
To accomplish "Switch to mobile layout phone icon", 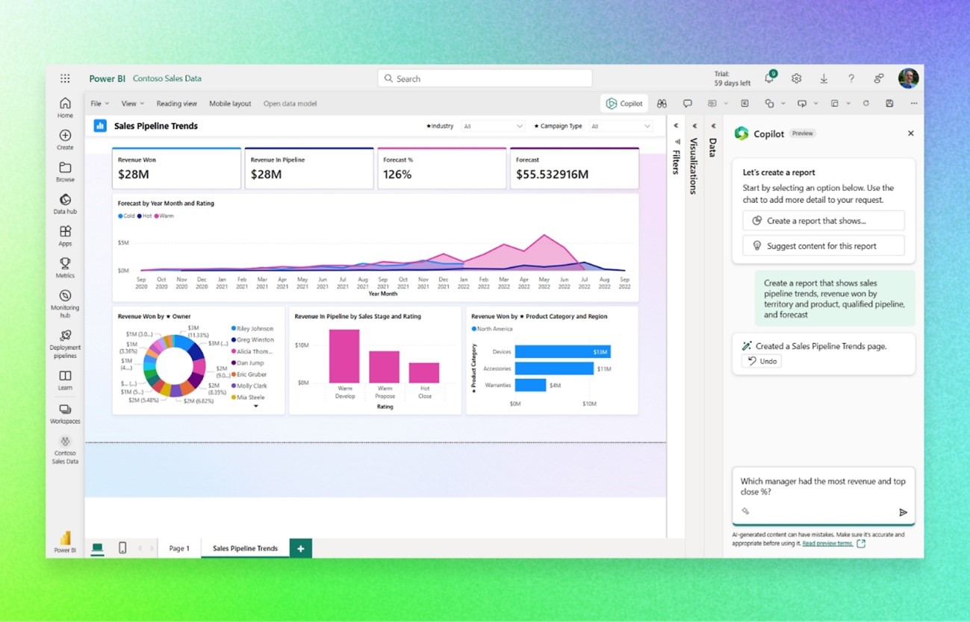I will [x=122, y=548].
